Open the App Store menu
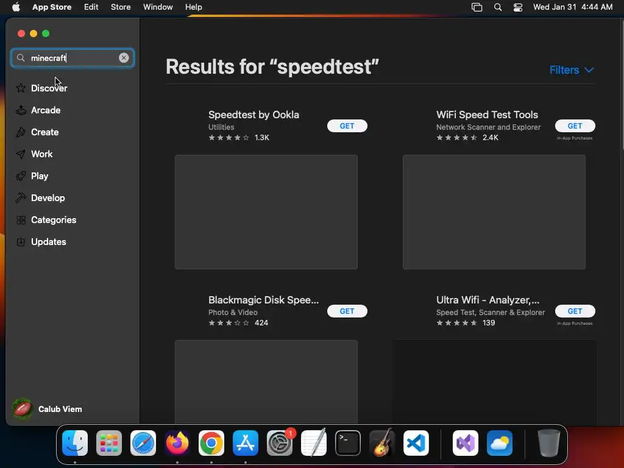The width and height of the screenshot is (624, 468). coord(52,7)
